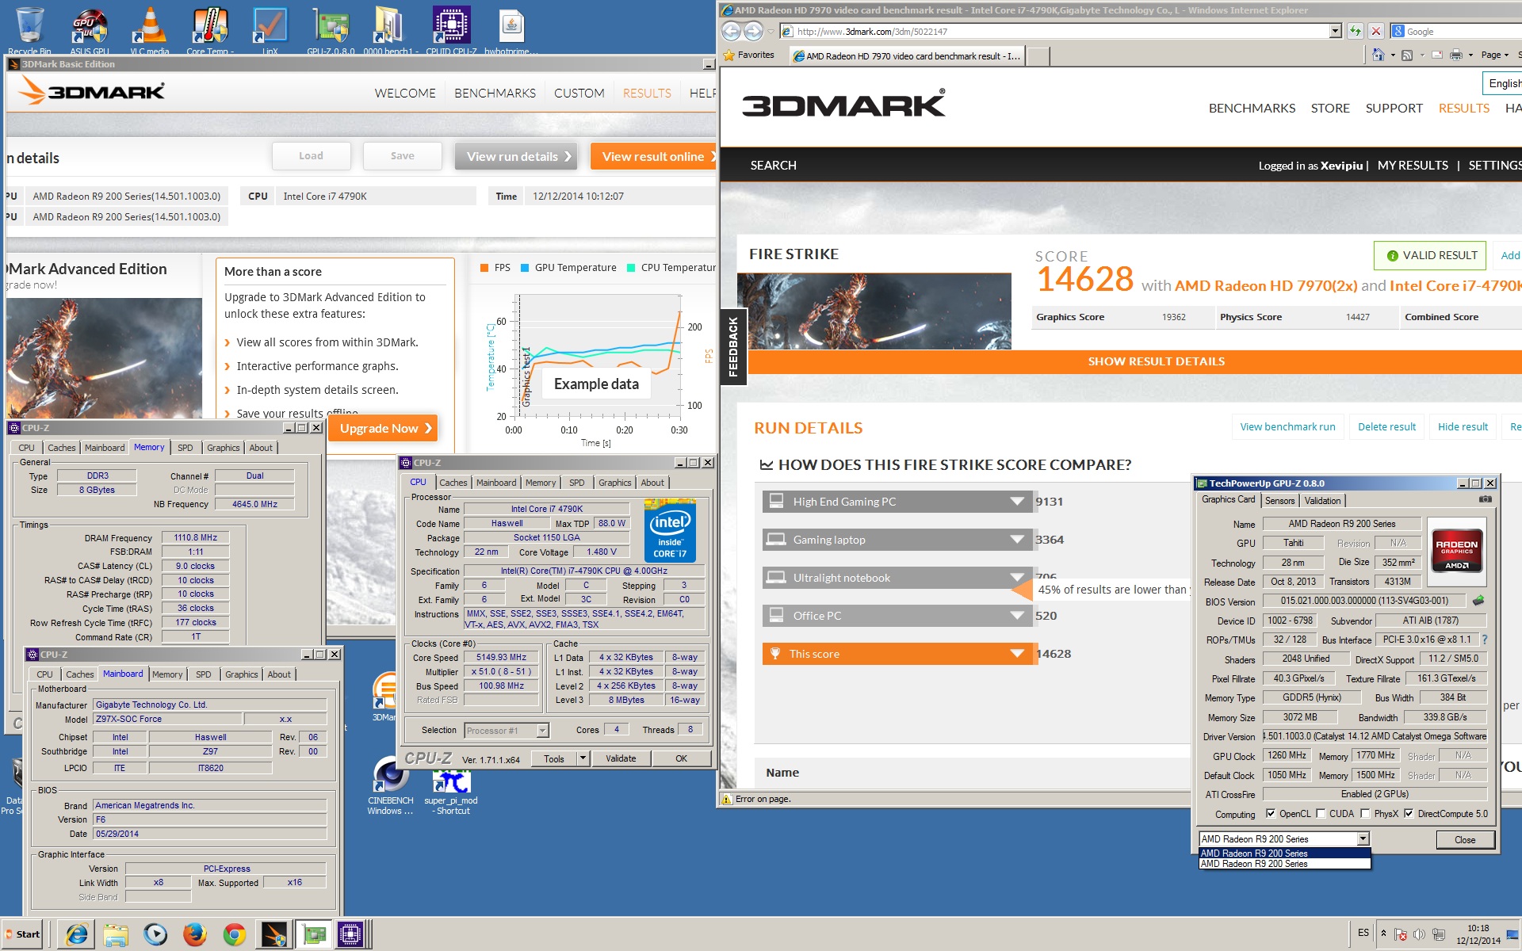Click the Close button in GPU-Z
Viewport: 1522px width, 951px height.
(x=1465, y=839)
